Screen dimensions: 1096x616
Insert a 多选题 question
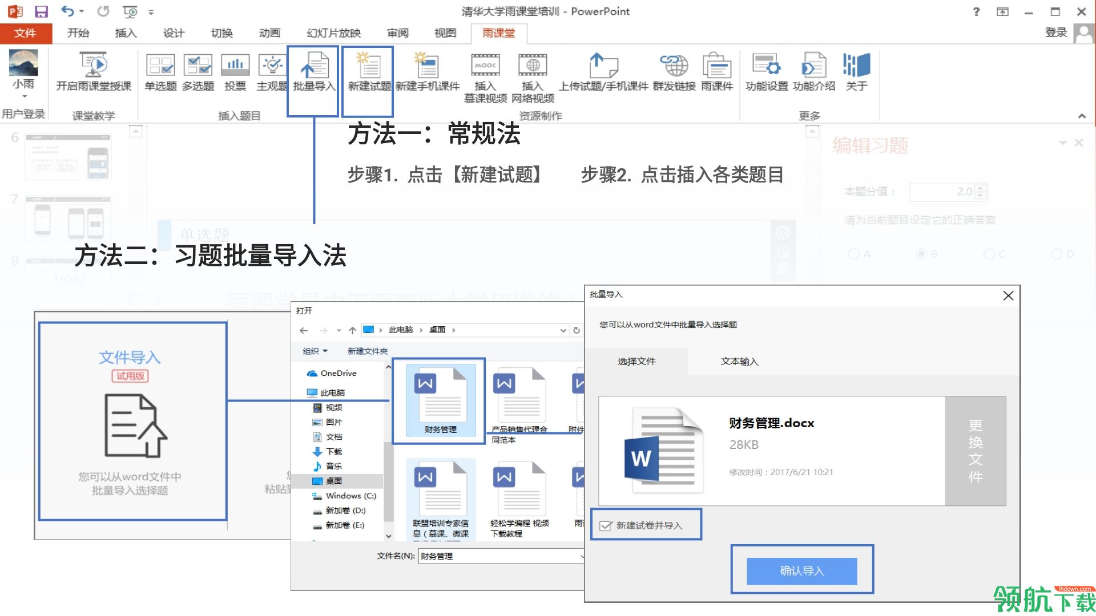tap(198, 72)
